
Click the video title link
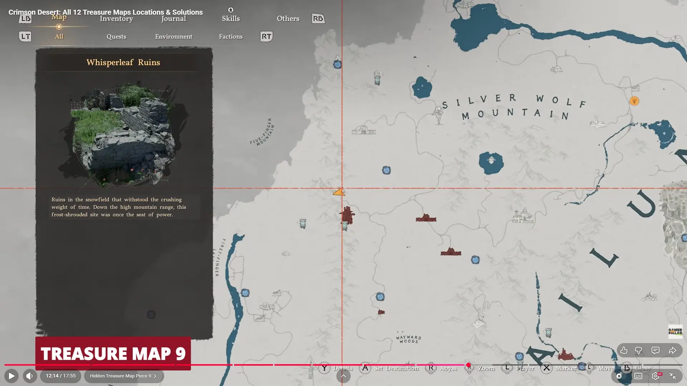(106, 12)
